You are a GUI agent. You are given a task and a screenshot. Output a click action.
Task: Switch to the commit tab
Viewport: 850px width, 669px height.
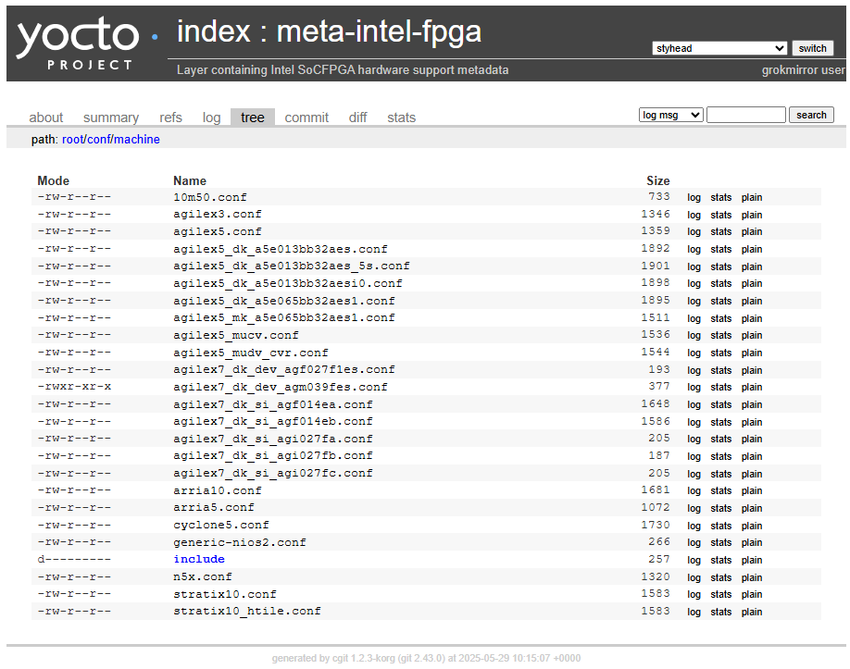(306, 118)
